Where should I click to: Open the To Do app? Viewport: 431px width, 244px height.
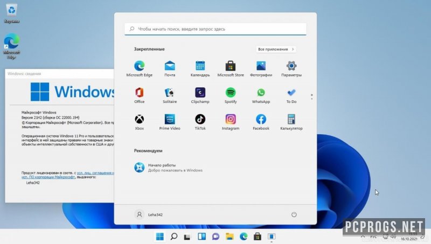[x=291, y=95]
